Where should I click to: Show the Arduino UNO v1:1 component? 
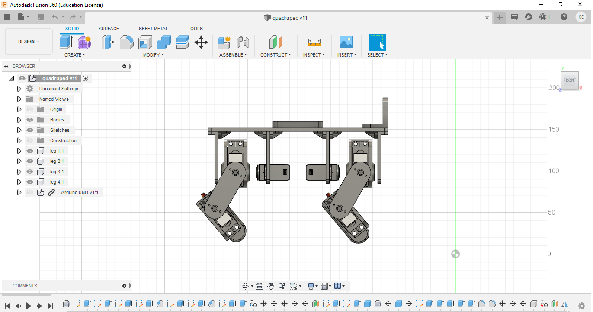pos(30,192)
